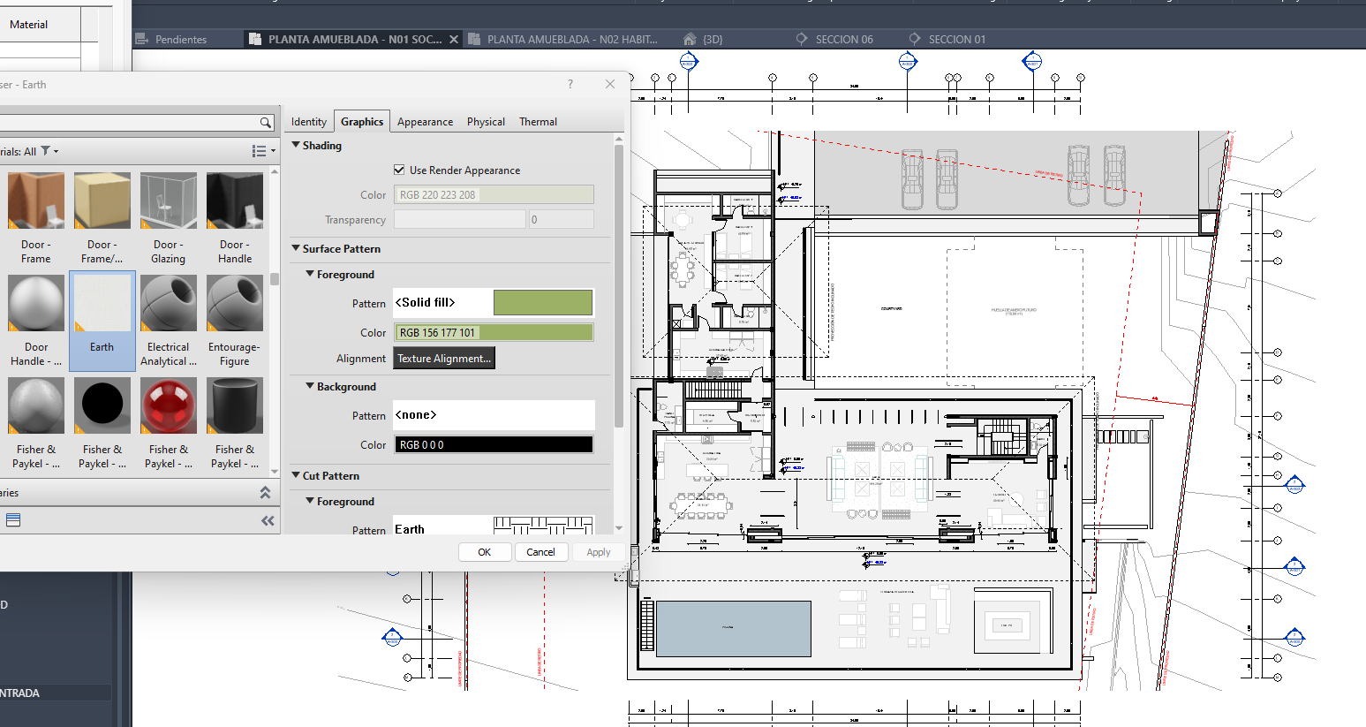Click the search magnifier in the Material Browser
Image resolution: width=1366 pixels, height=727 pixels.
tap(265, 122)
